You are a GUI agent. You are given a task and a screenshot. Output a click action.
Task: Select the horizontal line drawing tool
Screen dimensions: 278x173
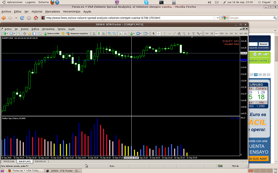[169, 33]
